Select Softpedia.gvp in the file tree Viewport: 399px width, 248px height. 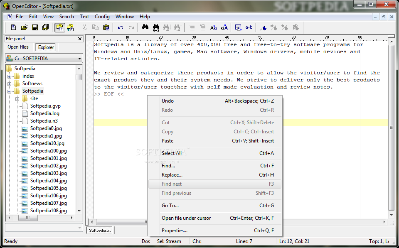[x=45, y=106]
